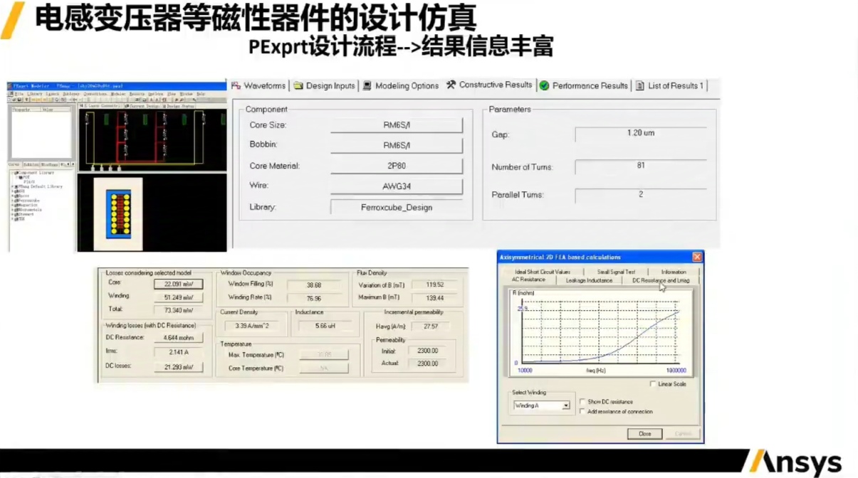Click the Core Material 2P80 button
The image size is (858, 478).
click(x=397, y=166)
